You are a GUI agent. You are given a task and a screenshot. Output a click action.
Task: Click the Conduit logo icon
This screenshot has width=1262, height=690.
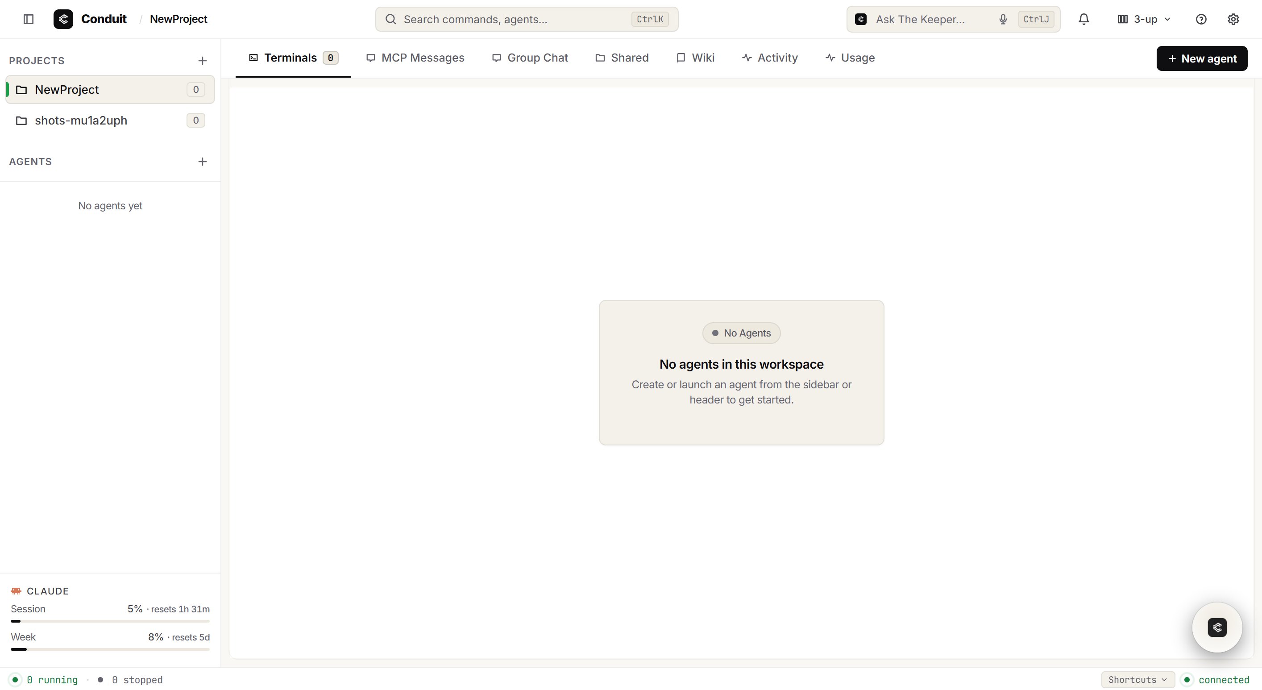[63, 19]
